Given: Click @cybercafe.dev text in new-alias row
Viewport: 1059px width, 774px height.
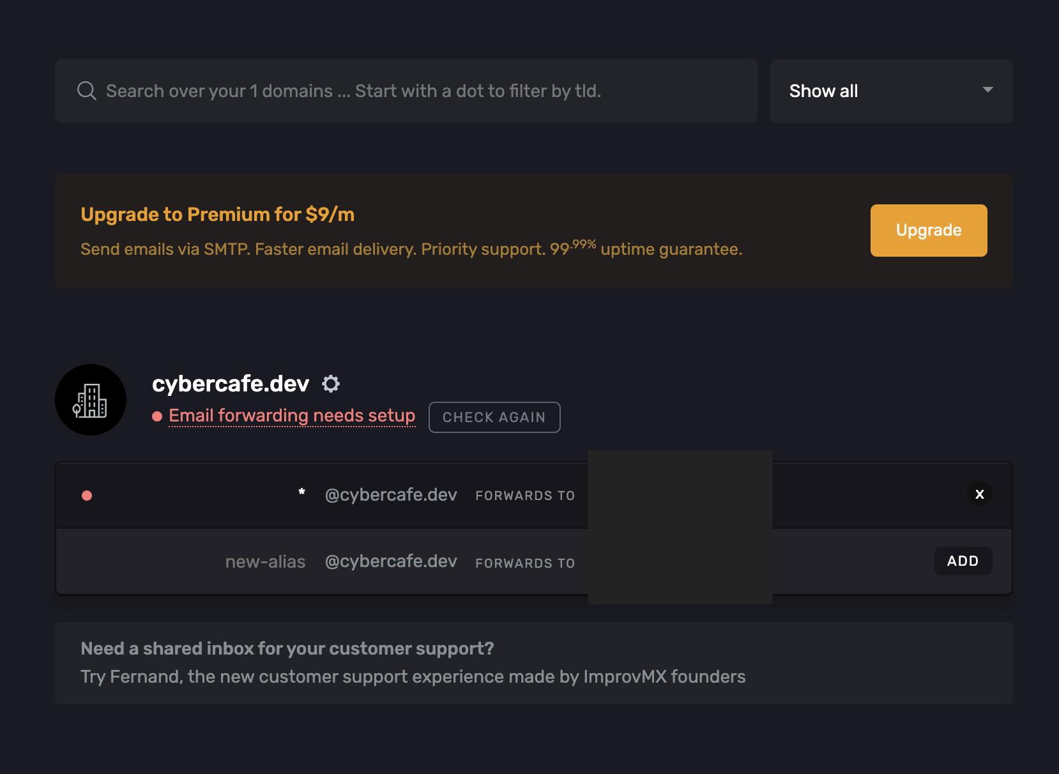Looking at the screenshot, I should [x=391, y=561].
